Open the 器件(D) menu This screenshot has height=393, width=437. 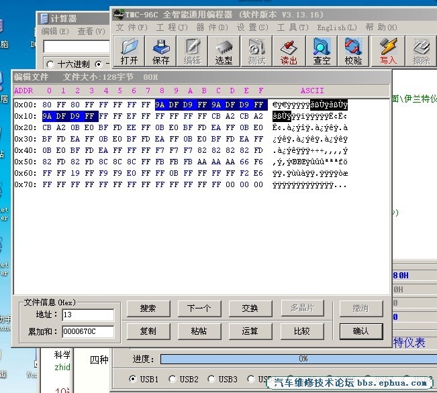[212, 27]
